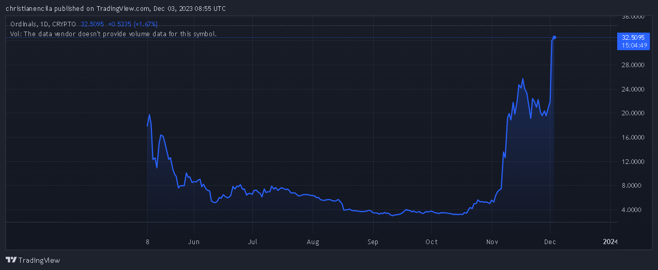Click the current price label 32.5095
Image resolution: width=658 pixels, height=270 pixels.
[x=633, y=37]
